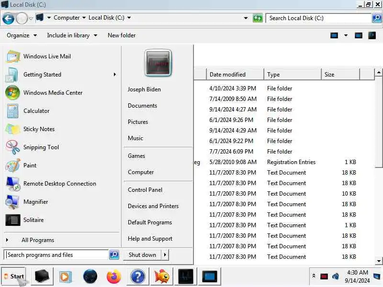The width and height of the screenshot is (383, 287).
Task: Open Paint from Start menu
Action: pos(61,166)
